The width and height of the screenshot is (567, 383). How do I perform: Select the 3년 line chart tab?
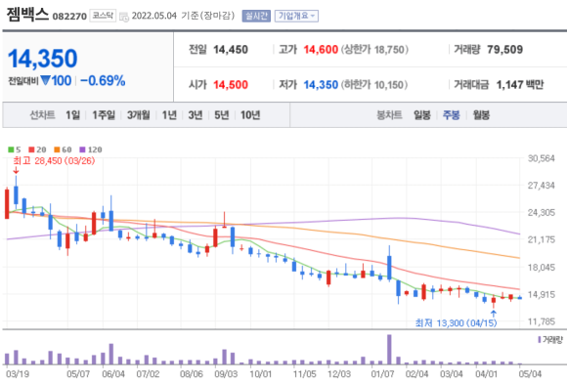tap(196, 115)
